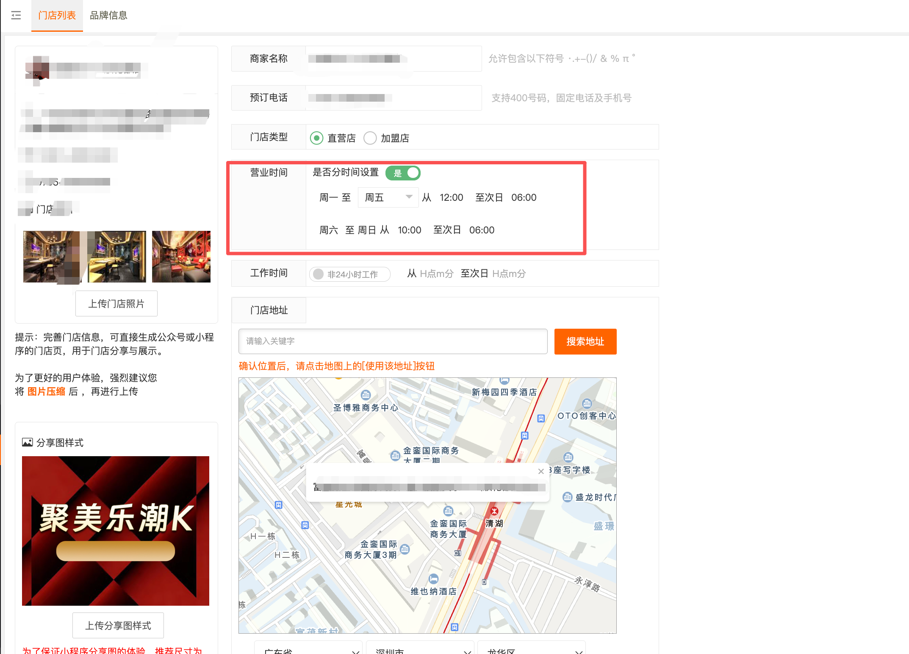
Task: Collapse the left sidebar navigation icon
Action: click(16, 15)
